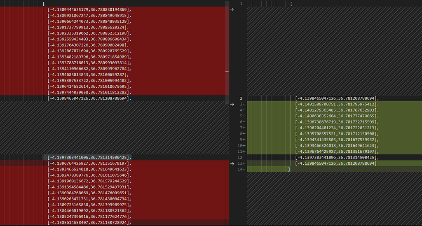Click the plus marker on line 7
The height and width of the screenshot is (226, 422).
(x=244, y=128)
